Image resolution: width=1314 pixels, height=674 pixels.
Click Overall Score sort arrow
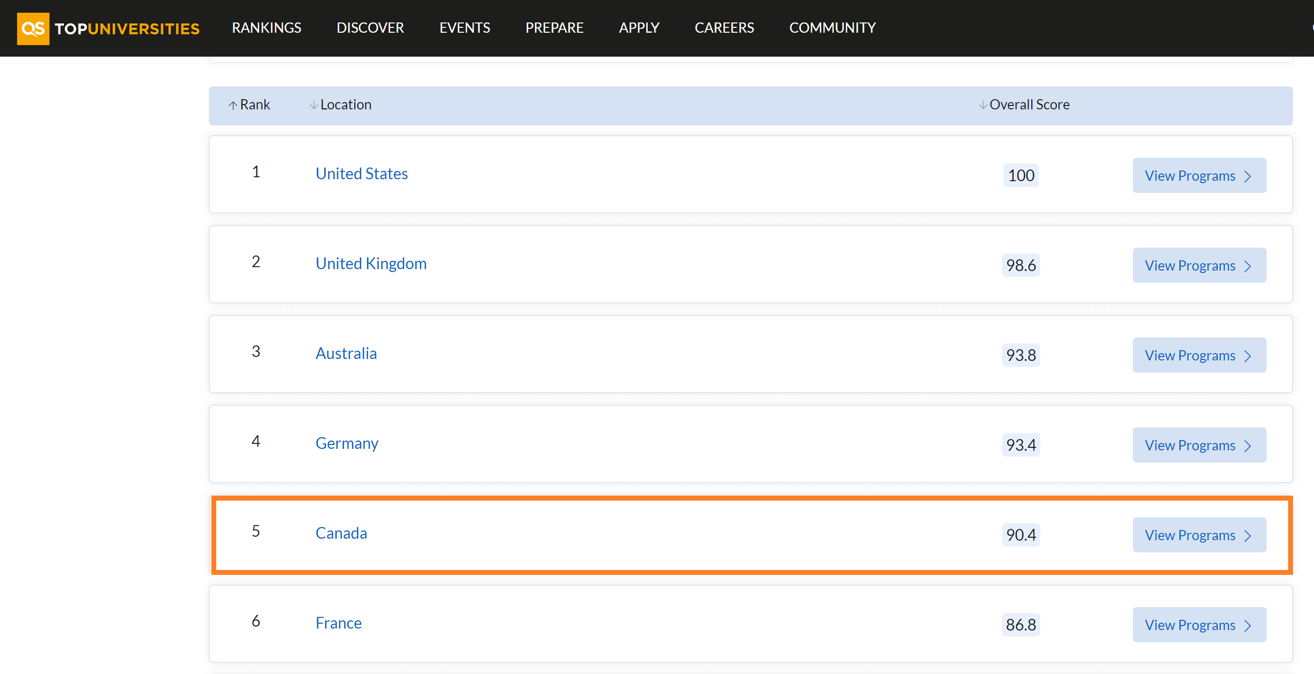click(983, 105)
